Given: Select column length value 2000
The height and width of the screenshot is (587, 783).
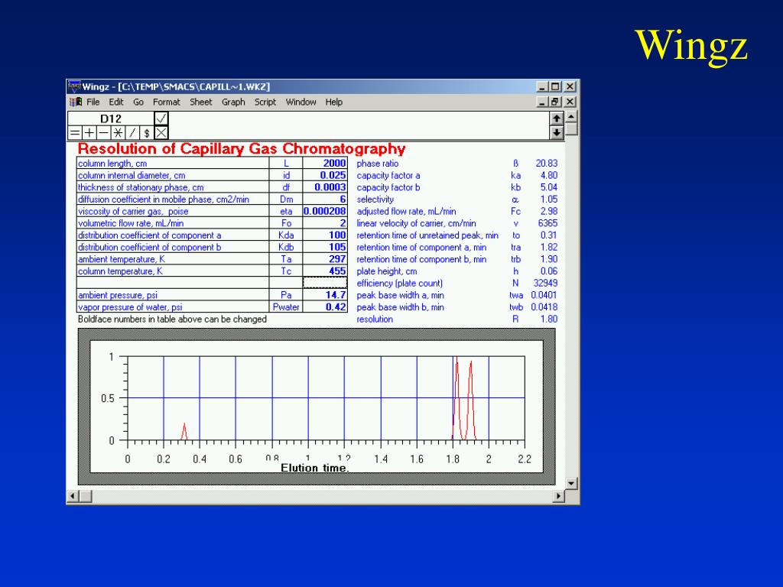Looking at the screenshot, I should [324, 164].
